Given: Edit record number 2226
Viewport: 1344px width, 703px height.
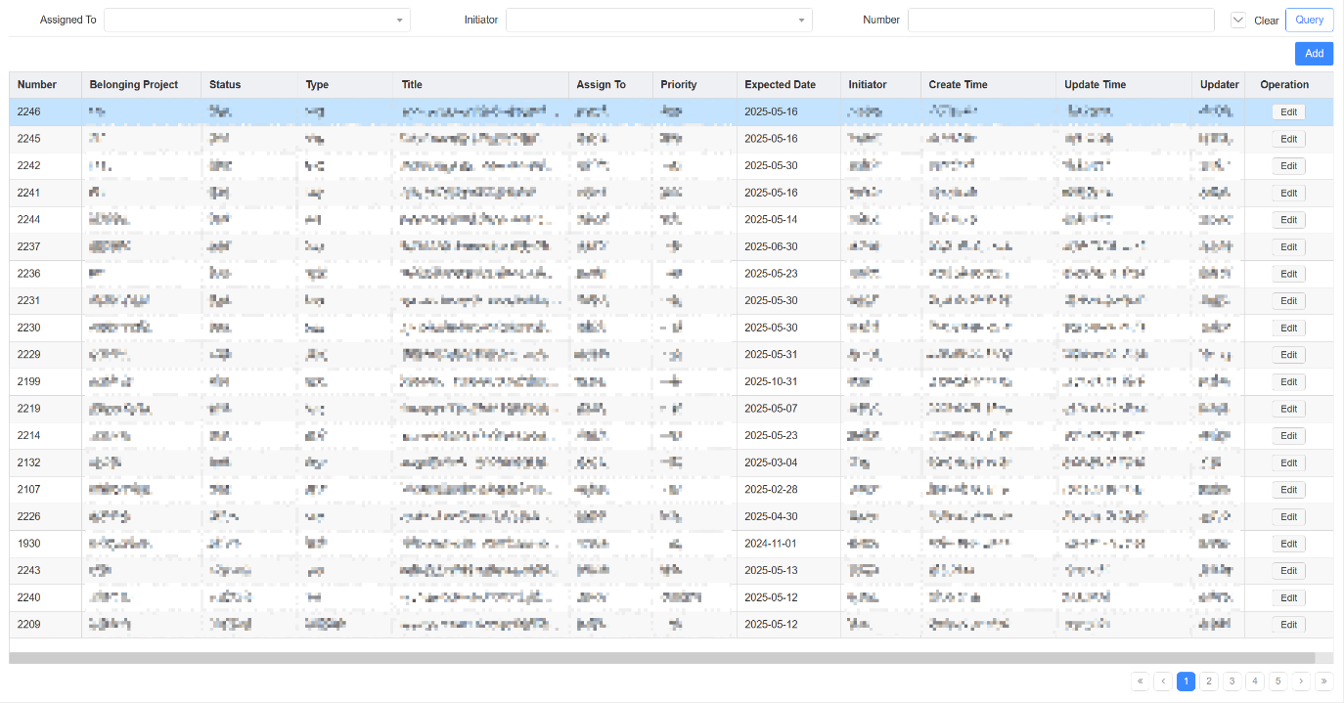Looking at the screenshot, I should pyautogui.click(x=1288, y=517).
